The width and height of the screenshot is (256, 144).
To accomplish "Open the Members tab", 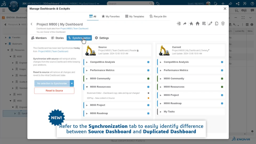I will click(x=39, y=38).
